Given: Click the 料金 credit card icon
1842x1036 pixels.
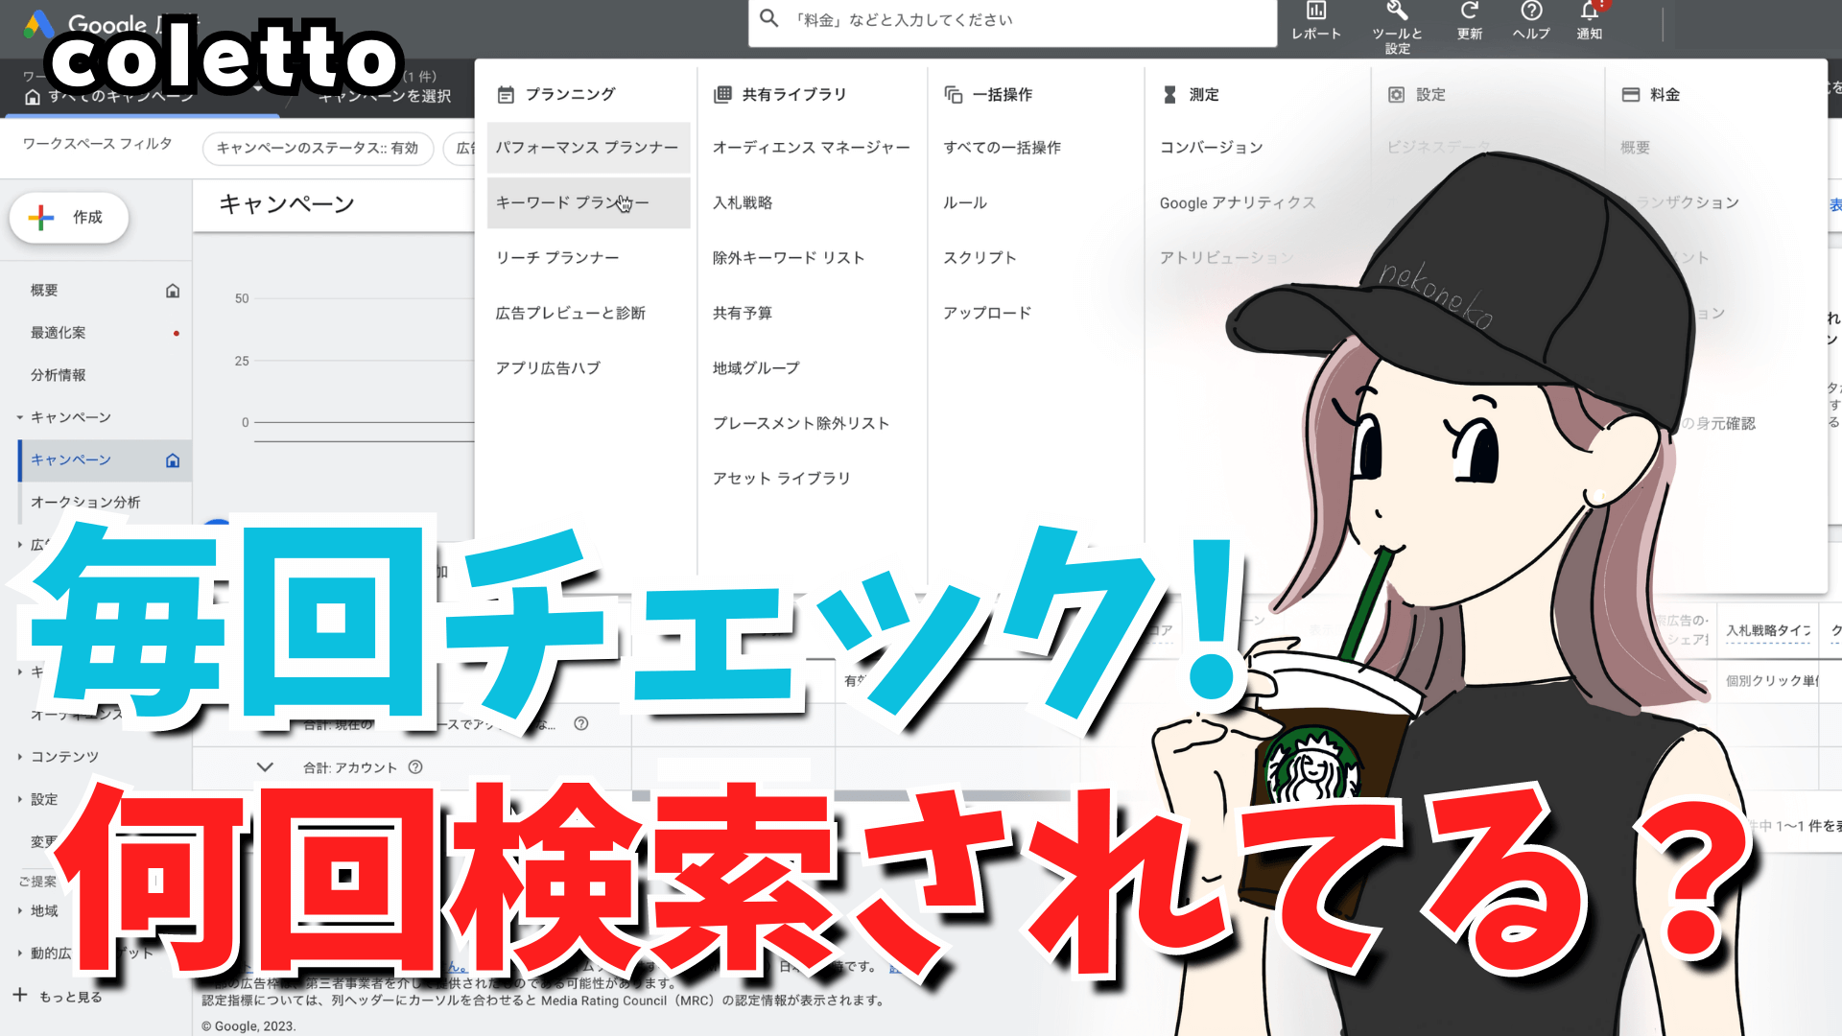Looking at the screenshot, I should 1631,95.
